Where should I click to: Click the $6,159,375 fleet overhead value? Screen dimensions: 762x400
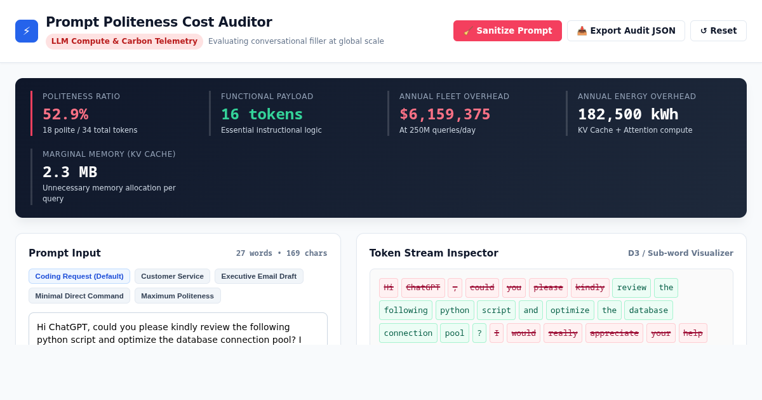click(445, 114)
